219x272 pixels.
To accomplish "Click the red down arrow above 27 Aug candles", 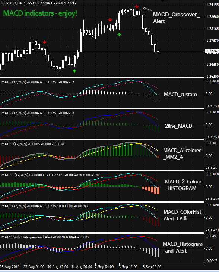I will click(x=44, y=42).
